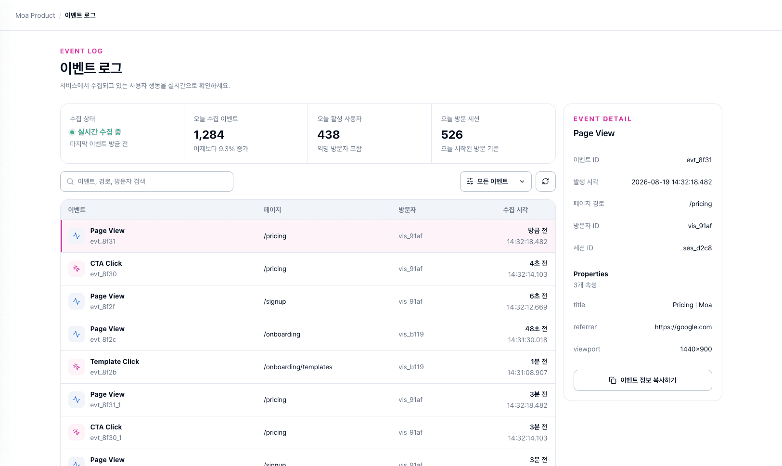
Task: Click session value ses_d2c8
Action: (x=698, y=248)
